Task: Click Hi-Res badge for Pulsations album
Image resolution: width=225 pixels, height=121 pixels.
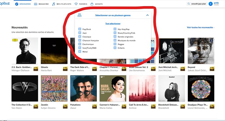Action: [95, 106]
